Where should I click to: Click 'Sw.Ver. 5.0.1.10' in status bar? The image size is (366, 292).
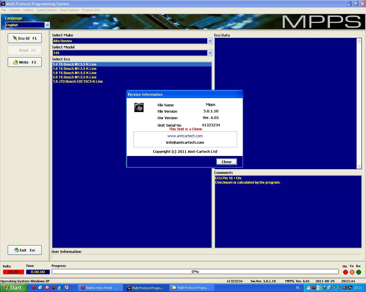[263, 281]
